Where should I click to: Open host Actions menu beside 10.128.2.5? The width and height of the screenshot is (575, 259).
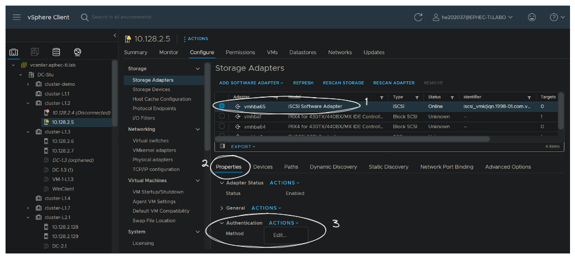pos(196,39)
